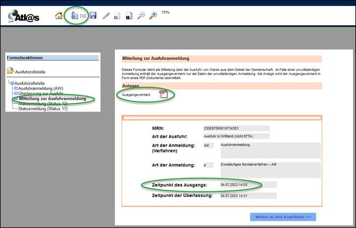Click the Zweistufiges Normalverfahren description field
Image resolution: width=356 pixels, height=228 pixels.
pyautogui.click(x=270, y=170)
